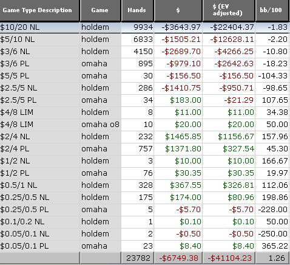The image size is (290, 265).
Task: Select the $1/2 NL row
Action: pyautogui.click(x=144, y=161)
